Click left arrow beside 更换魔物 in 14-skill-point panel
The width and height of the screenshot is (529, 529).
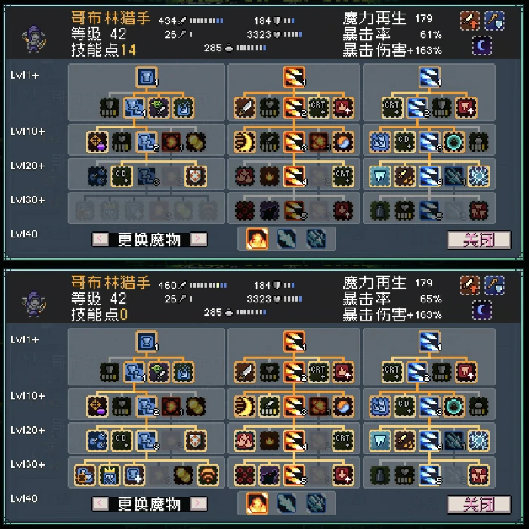pyautogui.click(x=101, y=240)
